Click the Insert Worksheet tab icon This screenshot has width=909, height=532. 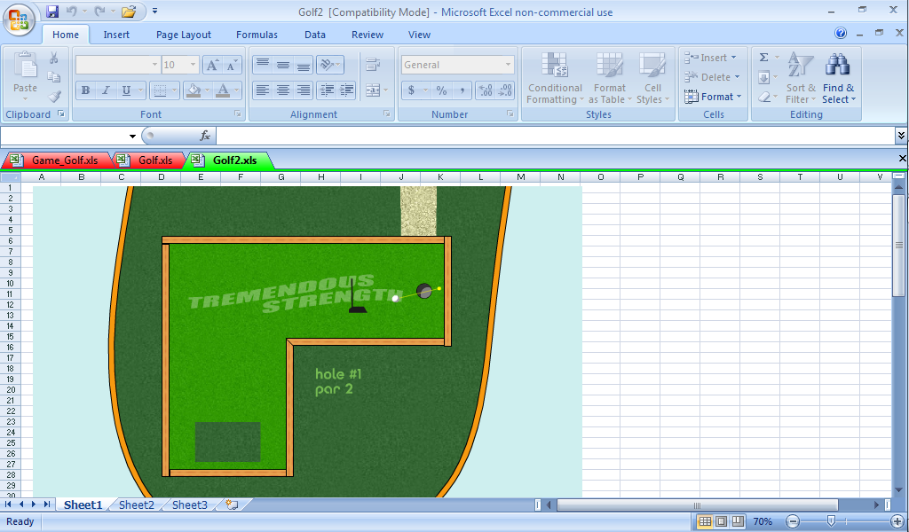[x=232, y=505]
